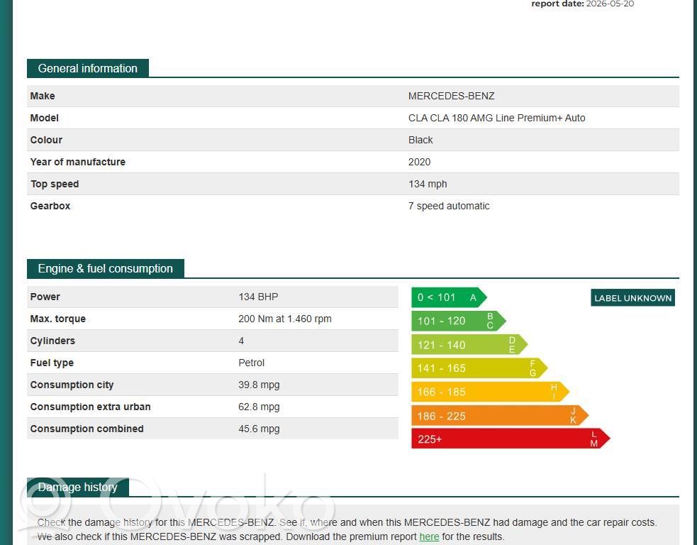Screen dimensions: 697x545
Task: Click the '134 mph' top speed value
Action: point(428,185)
